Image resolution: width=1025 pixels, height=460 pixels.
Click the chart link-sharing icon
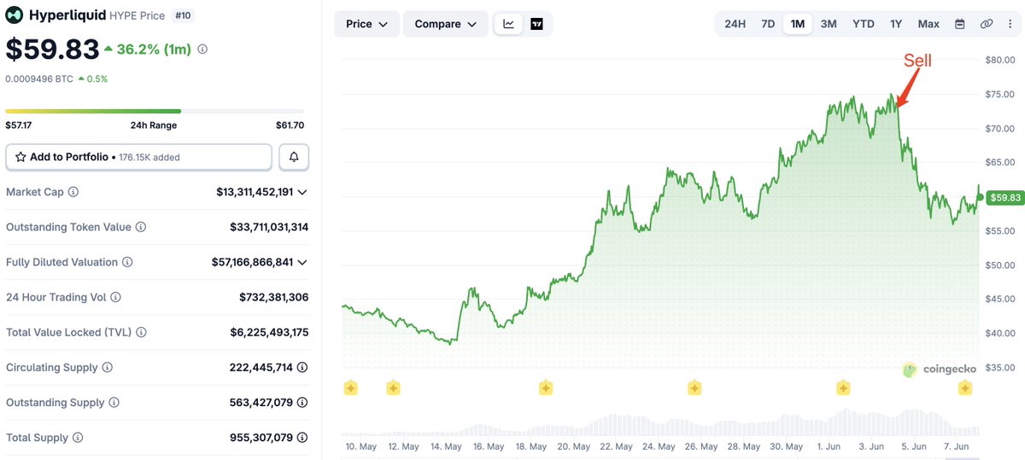pyautogui.click(x=987, y=24)
